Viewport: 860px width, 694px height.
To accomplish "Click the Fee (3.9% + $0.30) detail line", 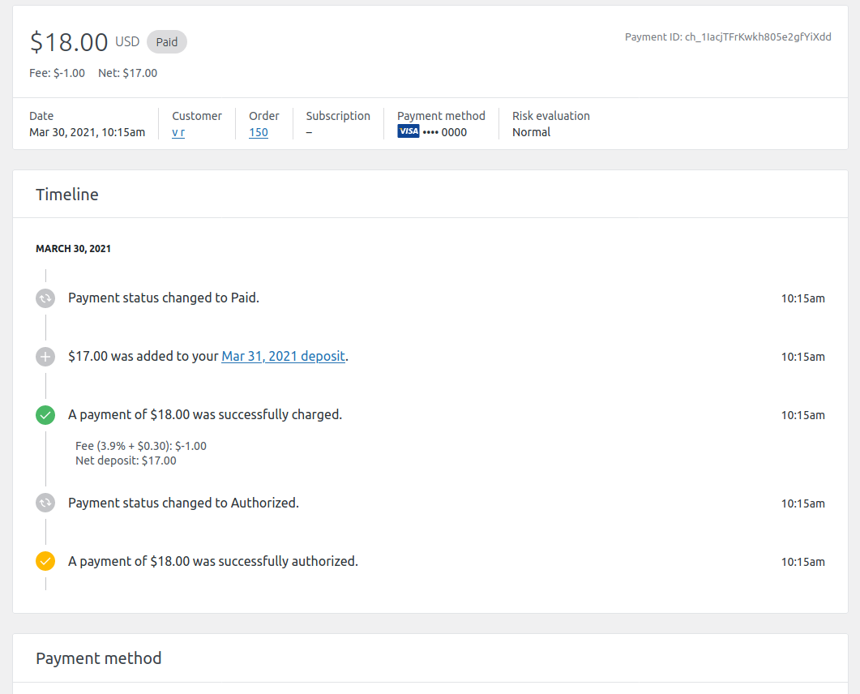I will [141, 446].
